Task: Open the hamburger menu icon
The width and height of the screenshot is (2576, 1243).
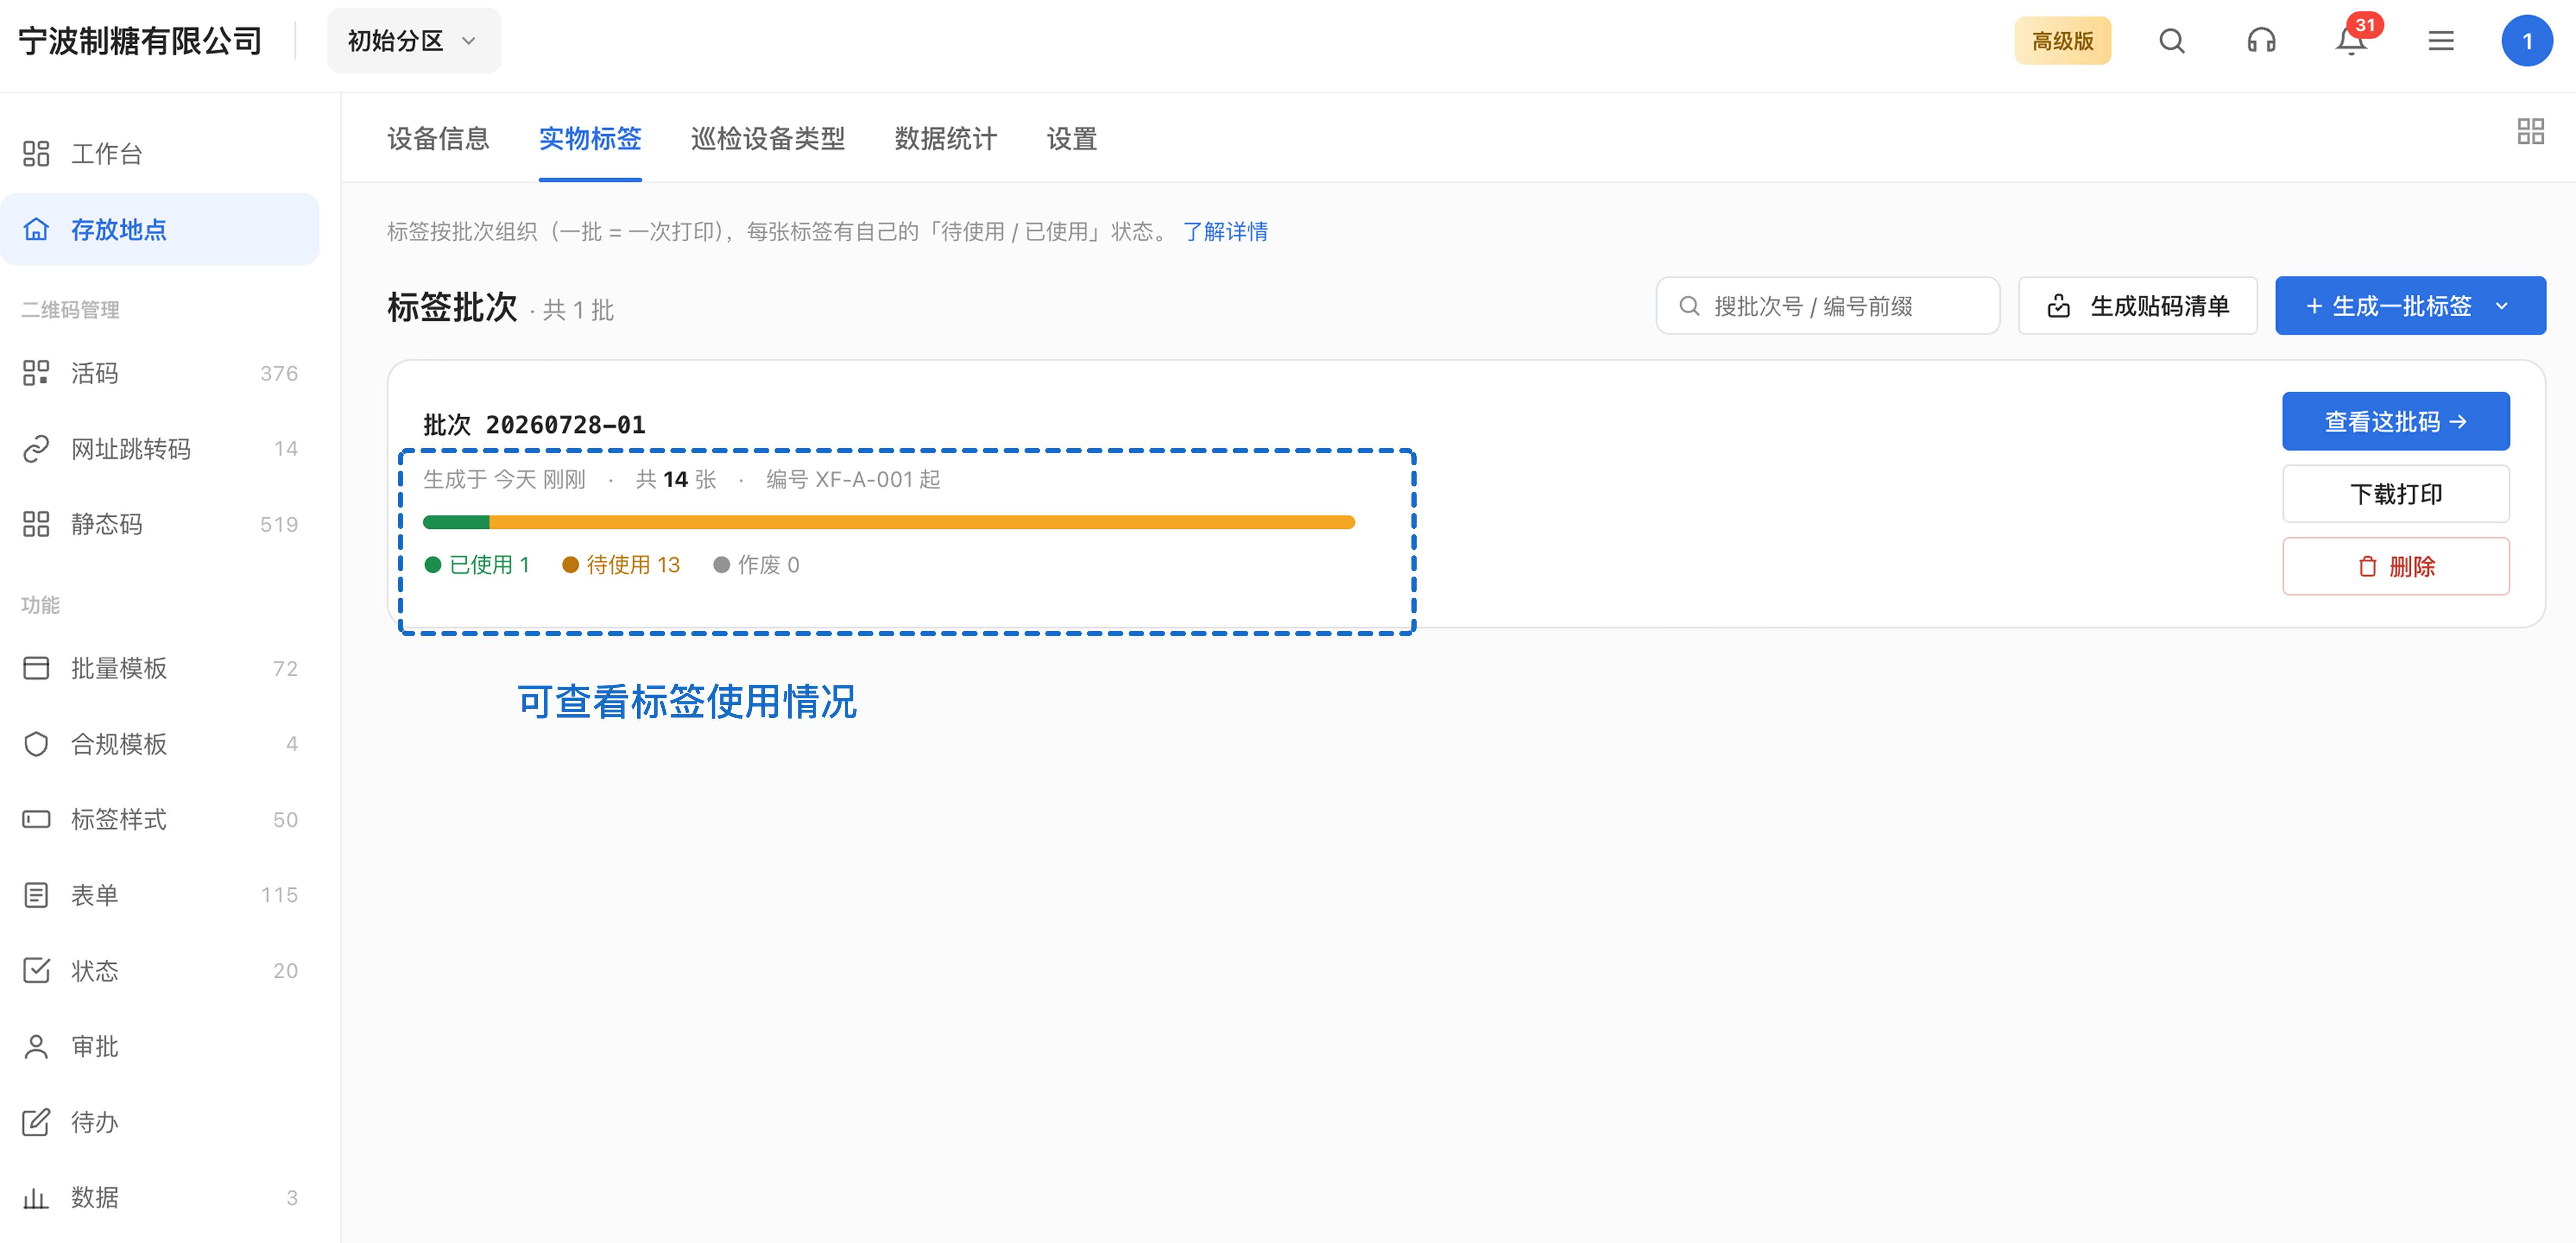Action: [2441, 41]
